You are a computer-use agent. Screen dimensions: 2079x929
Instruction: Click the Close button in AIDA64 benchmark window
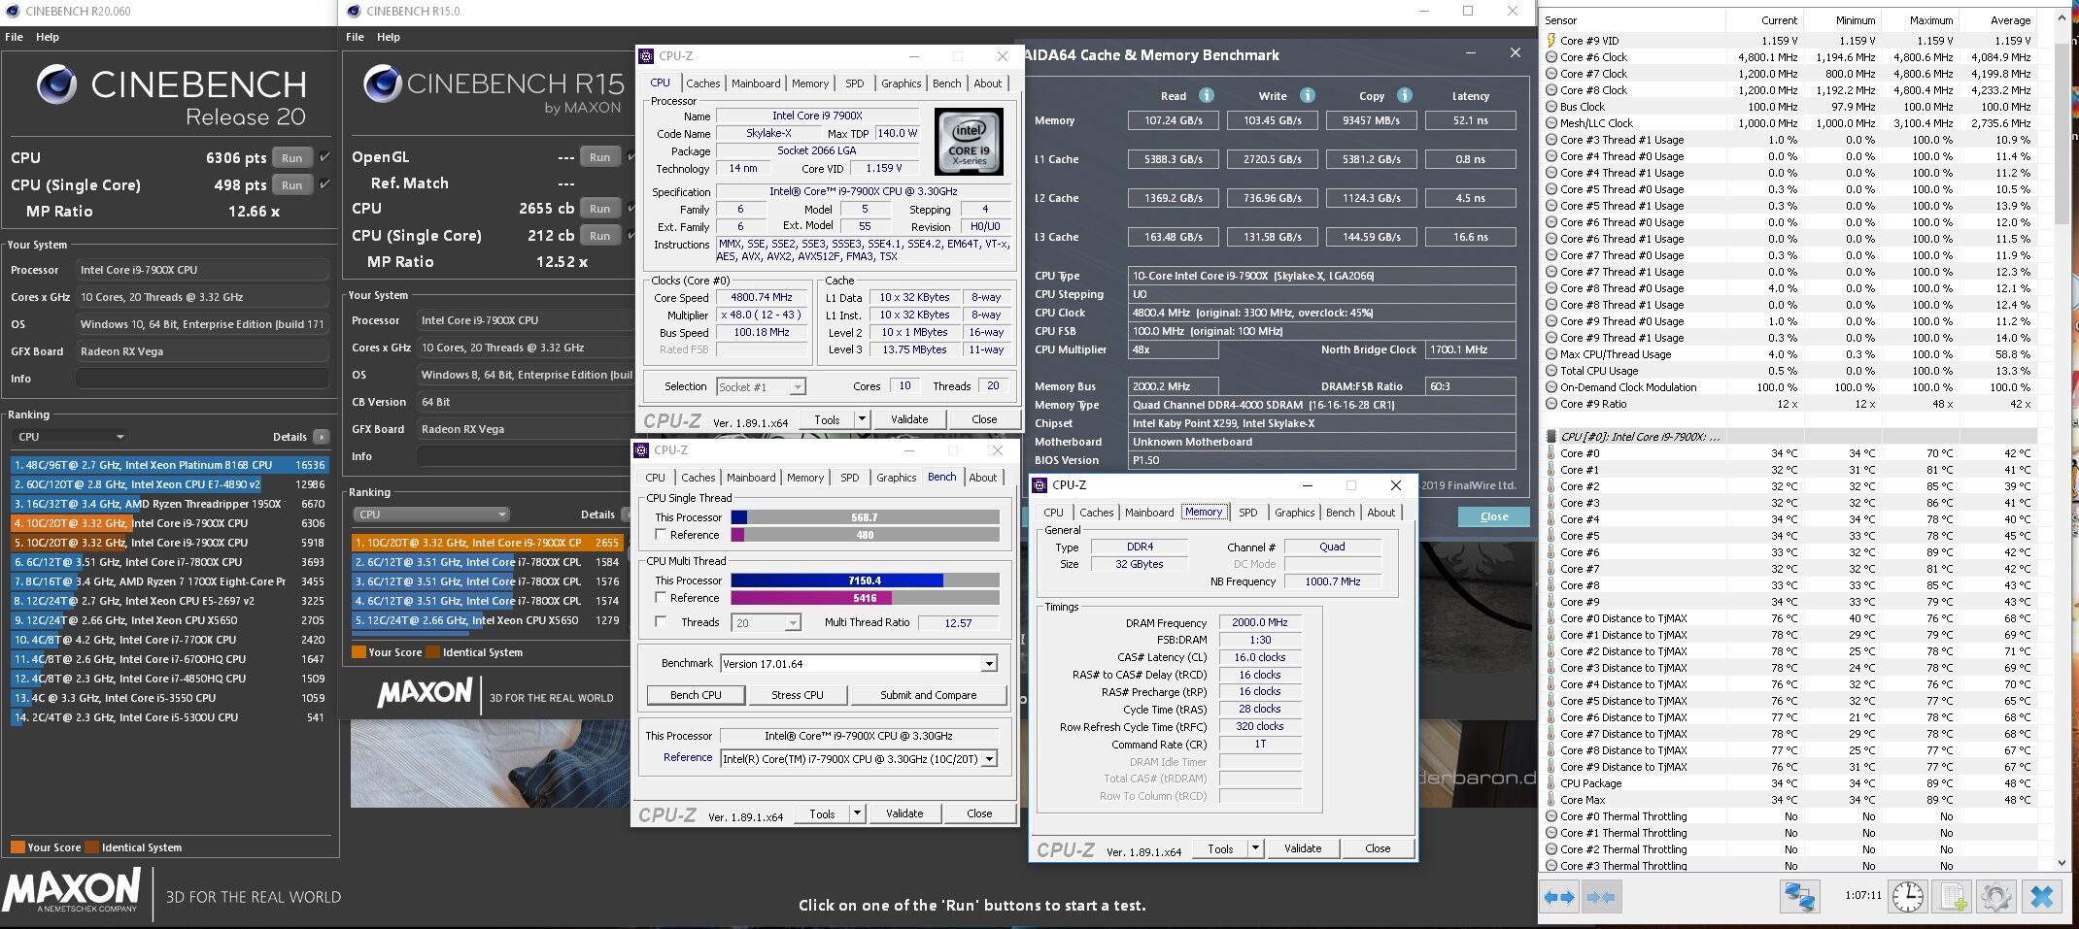[x=1493, y=516]
